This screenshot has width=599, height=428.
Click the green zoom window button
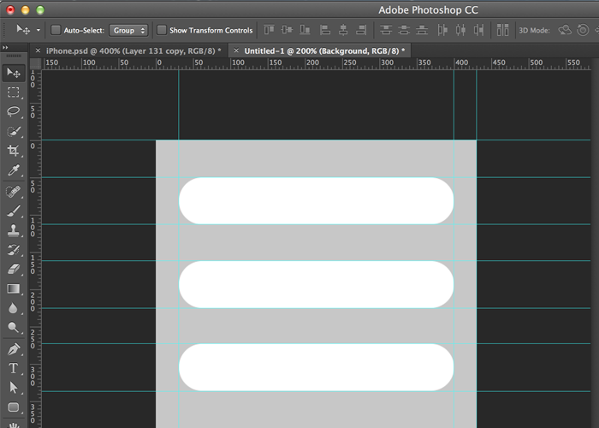tap(40, 10)
